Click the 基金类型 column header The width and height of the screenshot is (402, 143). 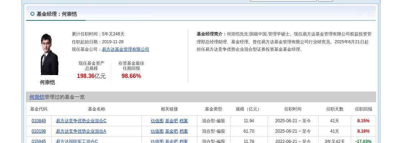coord(213,109)
